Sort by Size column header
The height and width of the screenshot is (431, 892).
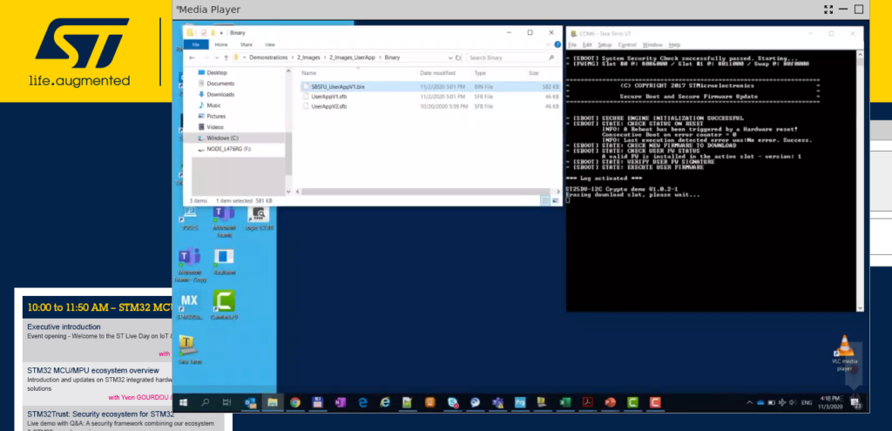[534, 73]
